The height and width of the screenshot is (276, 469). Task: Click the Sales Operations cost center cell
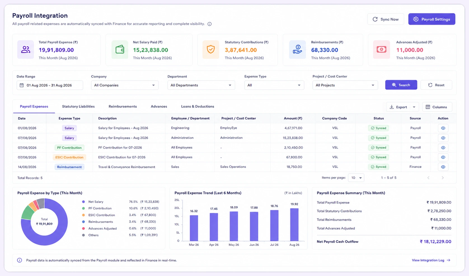tap(233, 167)
